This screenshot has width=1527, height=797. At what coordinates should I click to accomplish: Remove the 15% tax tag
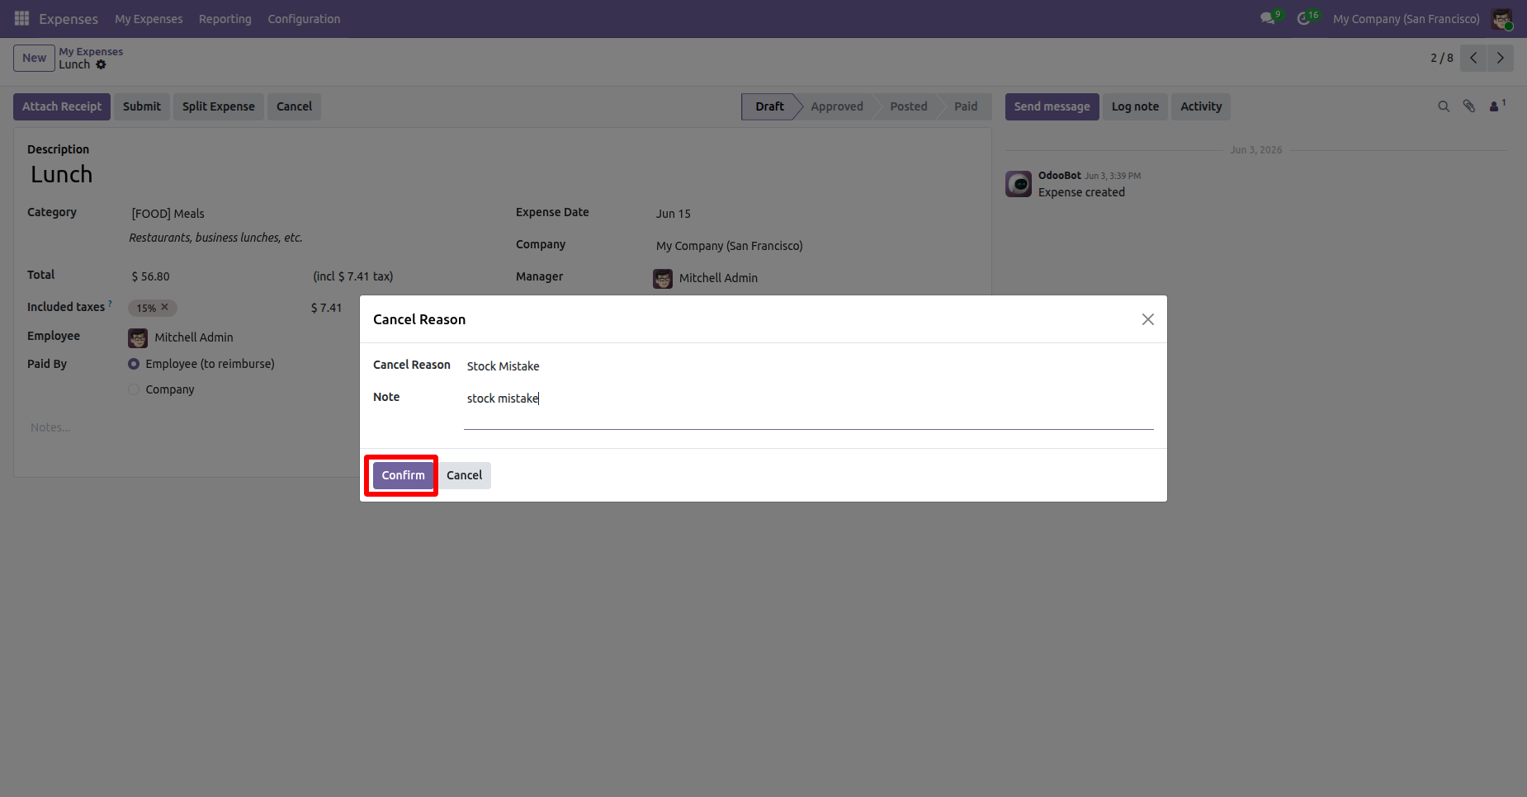coord(165,307)
